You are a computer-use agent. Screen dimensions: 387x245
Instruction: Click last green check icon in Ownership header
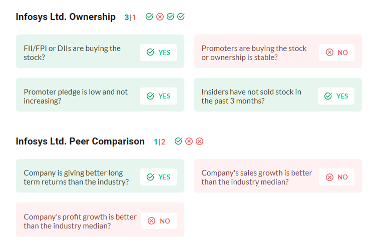pyautogui.click(x=181, y=17)
